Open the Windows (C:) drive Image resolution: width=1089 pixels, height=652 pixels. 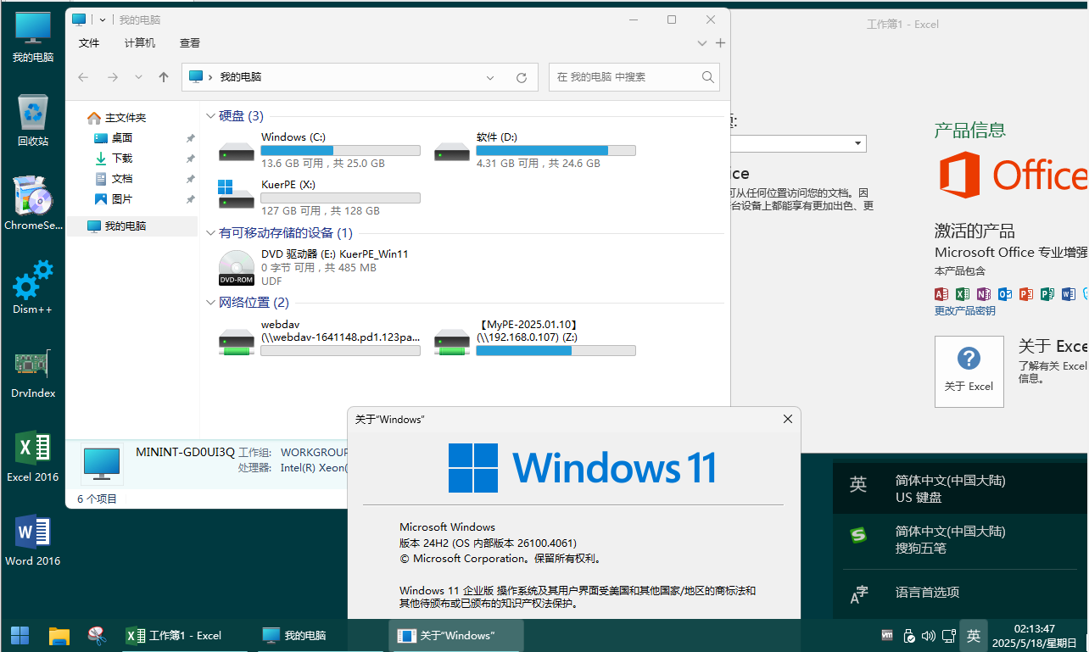tap(318, 150)
